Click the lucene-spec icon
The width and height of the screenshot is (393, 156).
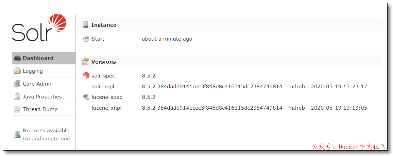tap(86, 97)
